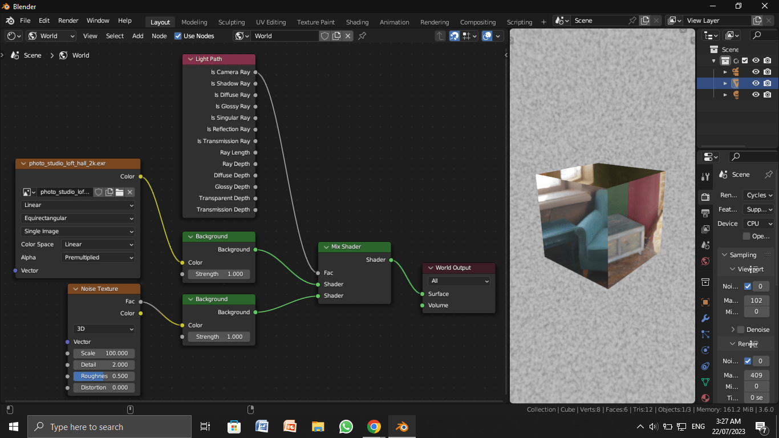Image resolution: width=779 pixels, height=438 pixels.
Task: Open the World Output mode dropdown showing All
Action: pyautogui.click(x=459, y=281)
